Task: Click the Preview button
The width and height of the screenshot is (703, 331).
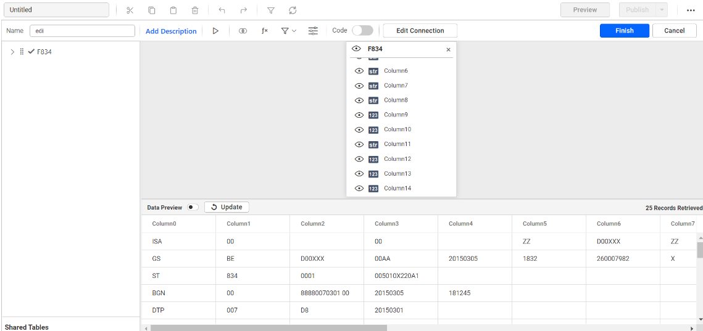Action: pos(585,10)
